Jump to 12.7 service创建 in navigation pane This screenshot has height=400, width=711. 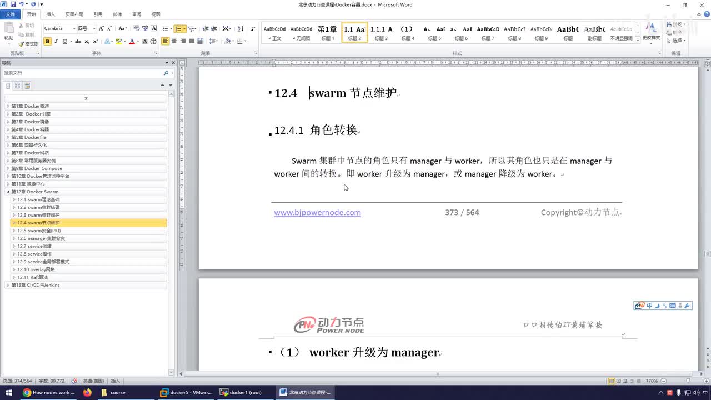click(x=89, y=246)
